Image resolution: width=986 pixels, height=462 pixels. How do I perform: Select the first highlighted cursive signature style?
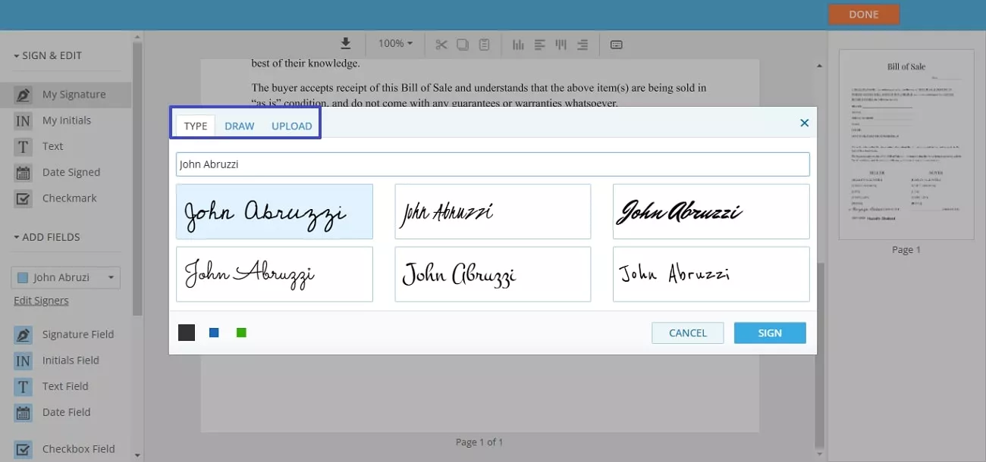coord(275,211)
